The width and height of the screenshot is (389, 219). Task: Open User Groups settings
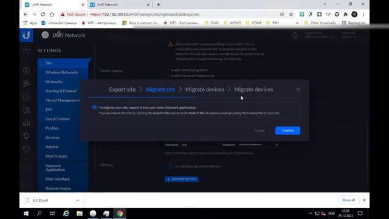56,156
